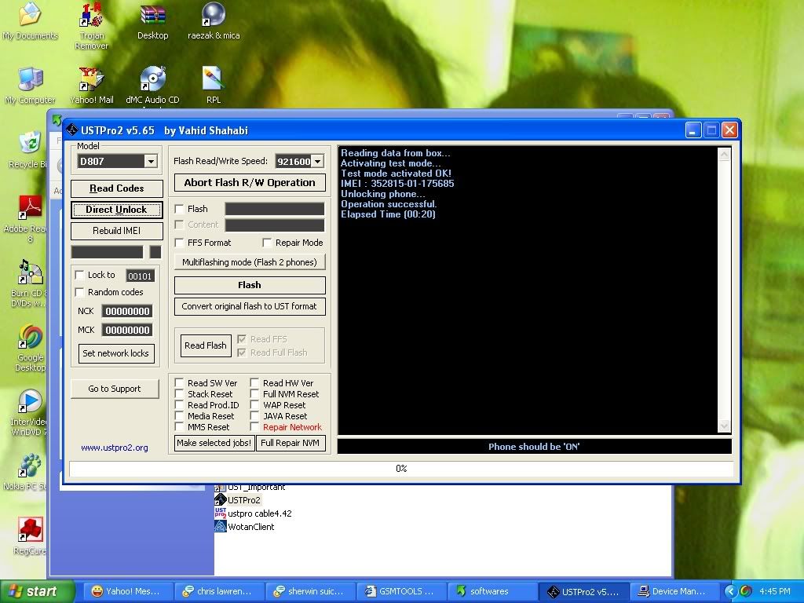
Task: Open the Desktop WinRAR archive icon
Action: coord(153,20)
